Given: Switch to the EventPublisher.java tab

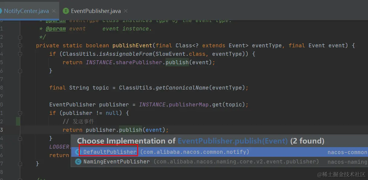Looking at the screenshot, I should [96, 11].
